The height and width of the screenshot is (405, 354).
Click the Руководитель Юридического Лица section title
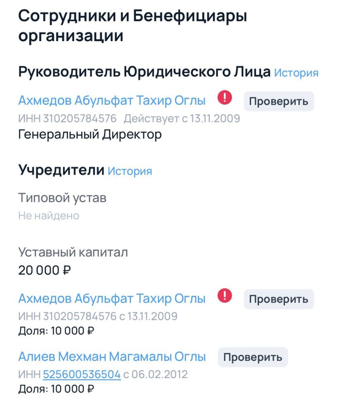[x=145, y=72]
